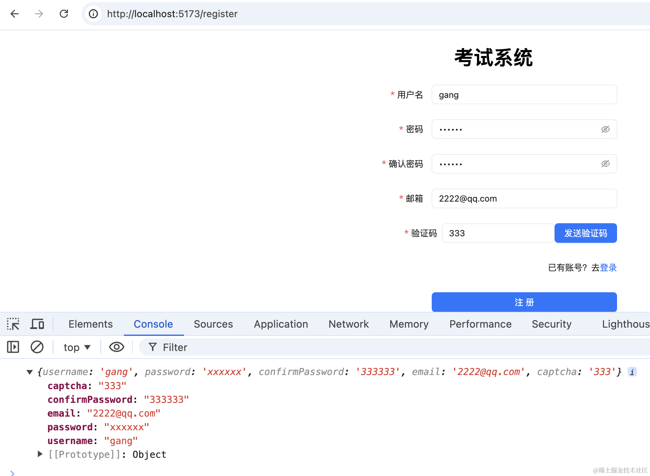Click the 考试系统 page heading
The width and height of the screenshot is (650, 476).
(x=494, y=57)
